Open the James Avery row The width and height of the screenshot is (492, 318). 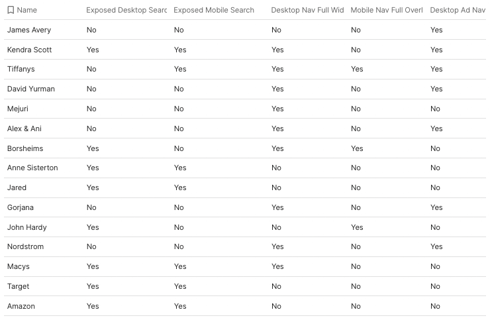tap(29, 30)
